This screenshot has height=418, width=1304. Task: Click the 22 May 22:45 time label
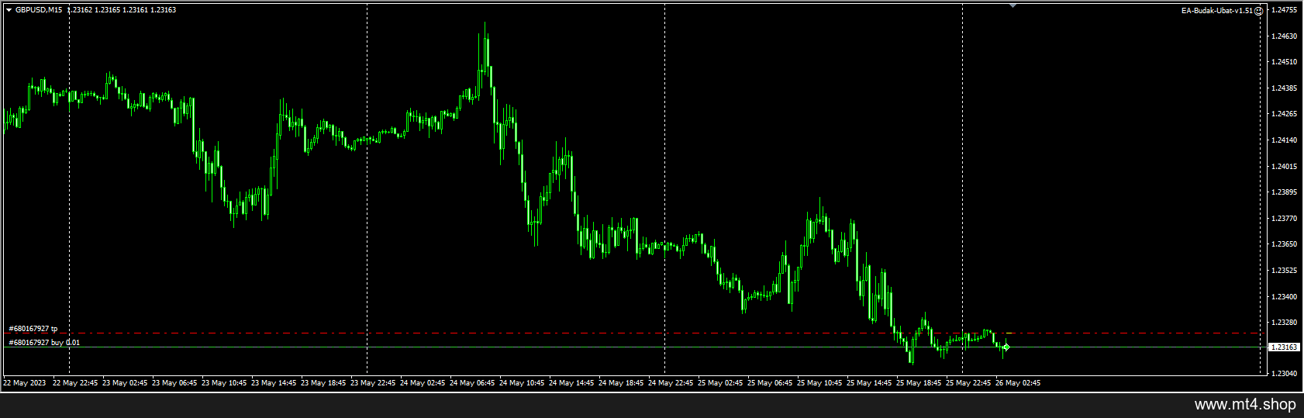click(x=75, y=383)
